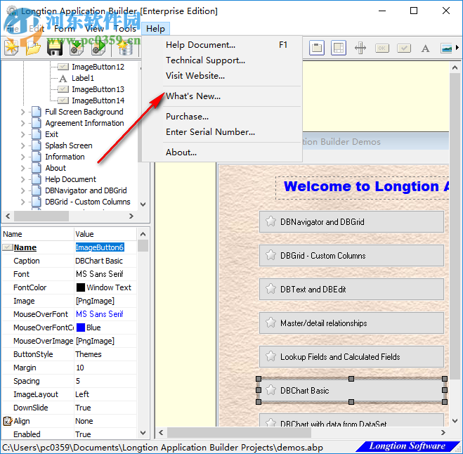The image size is (463, 454).
Task: Click the blue MouseOverFontColor swatch
Action: [81, 327]
